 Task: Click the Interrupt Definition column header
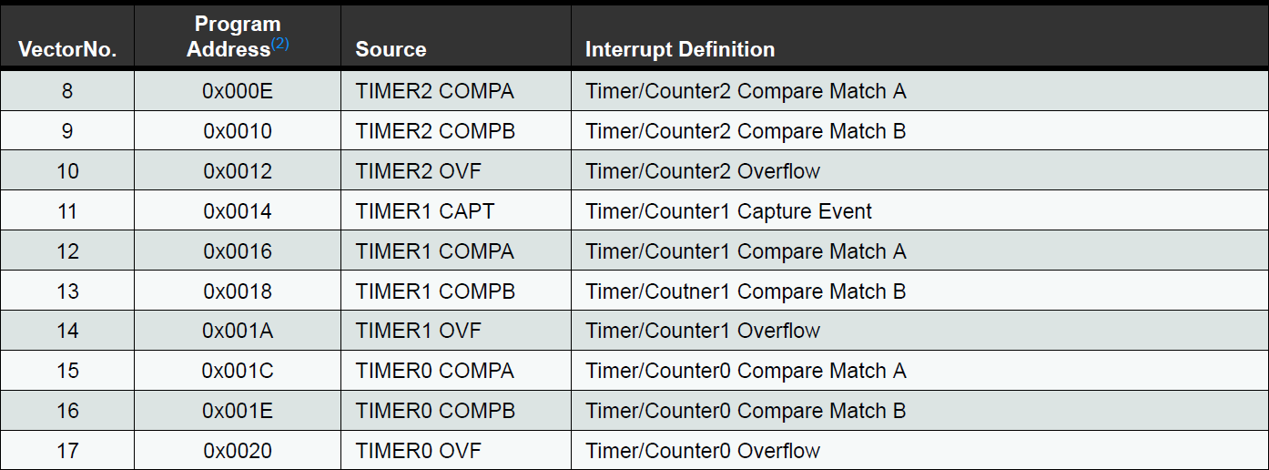(680, 49)
